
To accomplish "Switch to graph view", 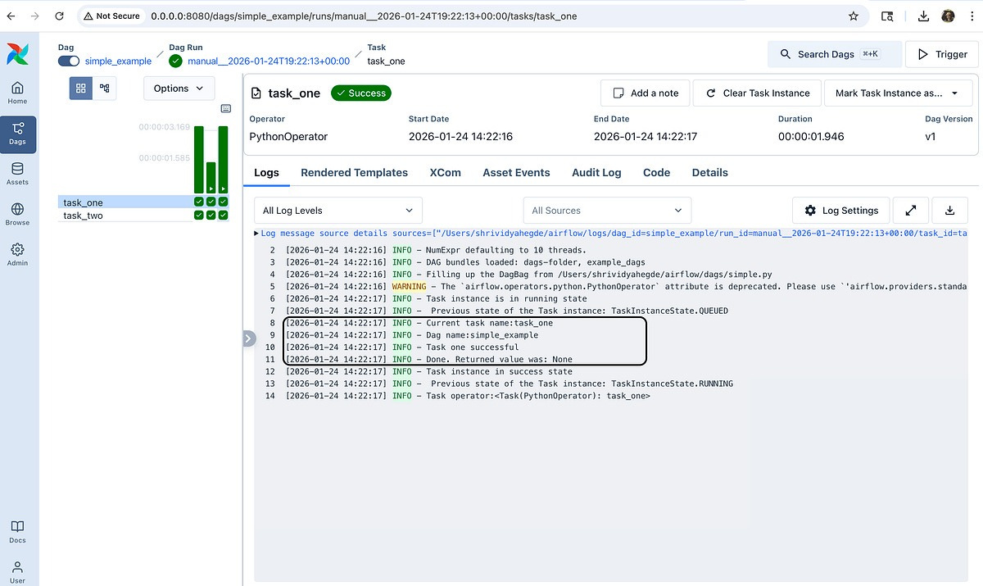I will (104, 88).
